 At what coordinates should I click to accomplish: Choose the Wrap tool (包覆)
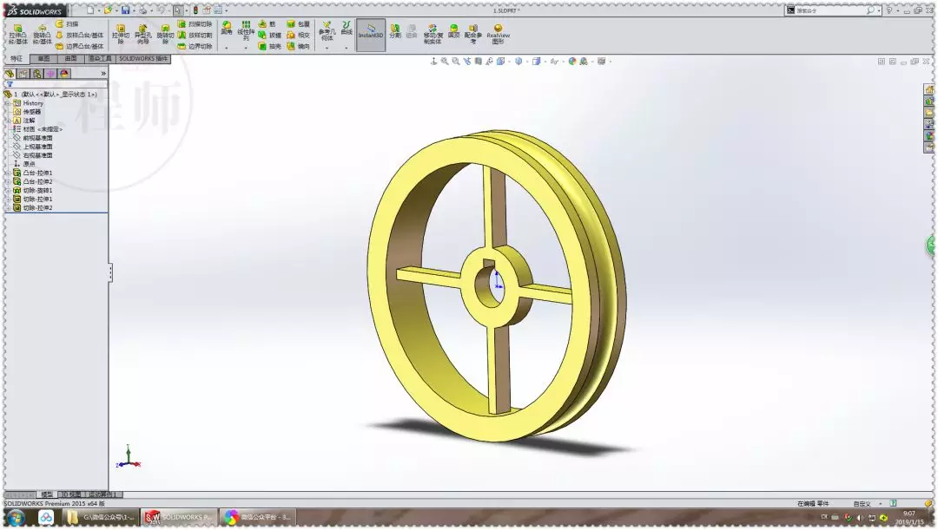click(x=298, y=24)
